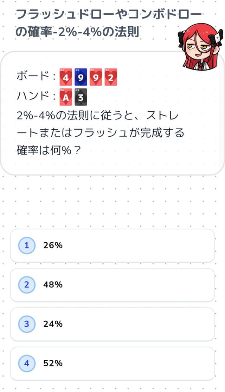Click the 4 of hearts board card

tap(65, 77)
